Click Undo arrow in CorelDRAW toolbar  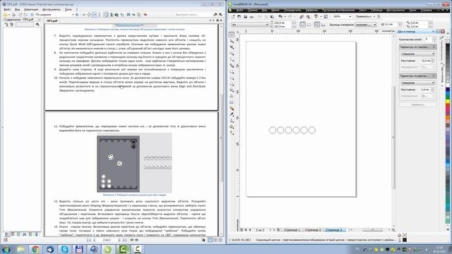[x=280, y=17]
